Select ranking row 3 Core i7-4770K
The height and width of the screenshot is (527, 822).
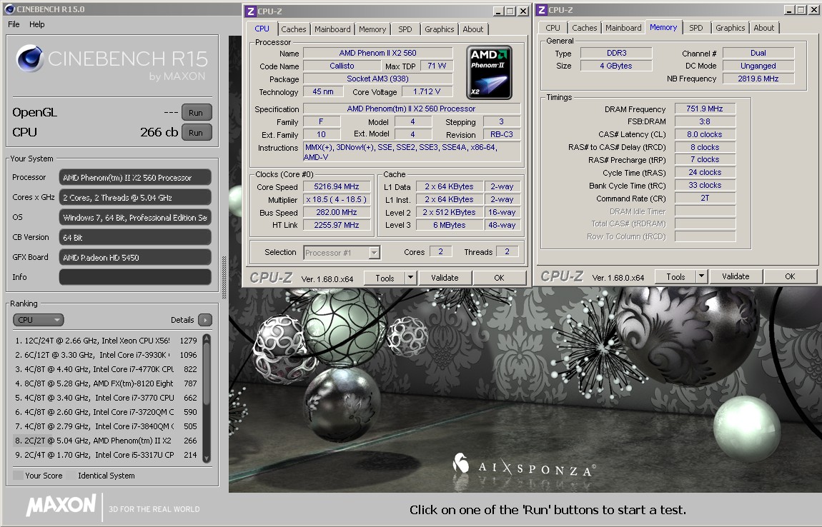[x=107, y=369]
